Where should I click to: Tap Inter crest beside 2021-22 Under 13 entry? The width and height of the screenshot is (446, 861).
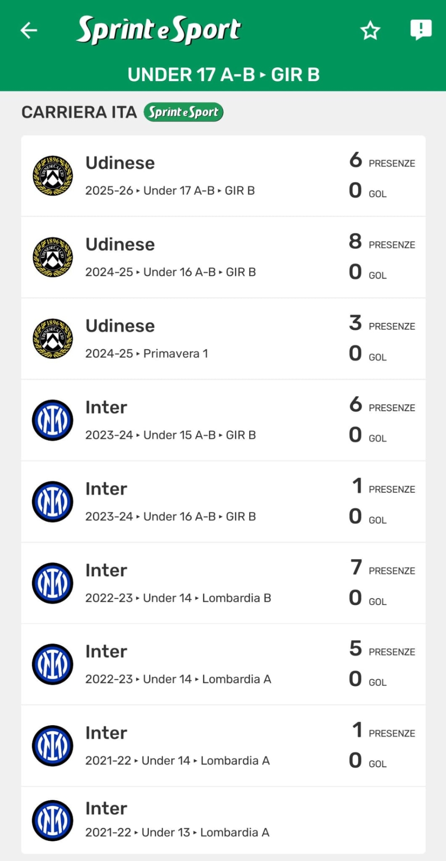53,820
